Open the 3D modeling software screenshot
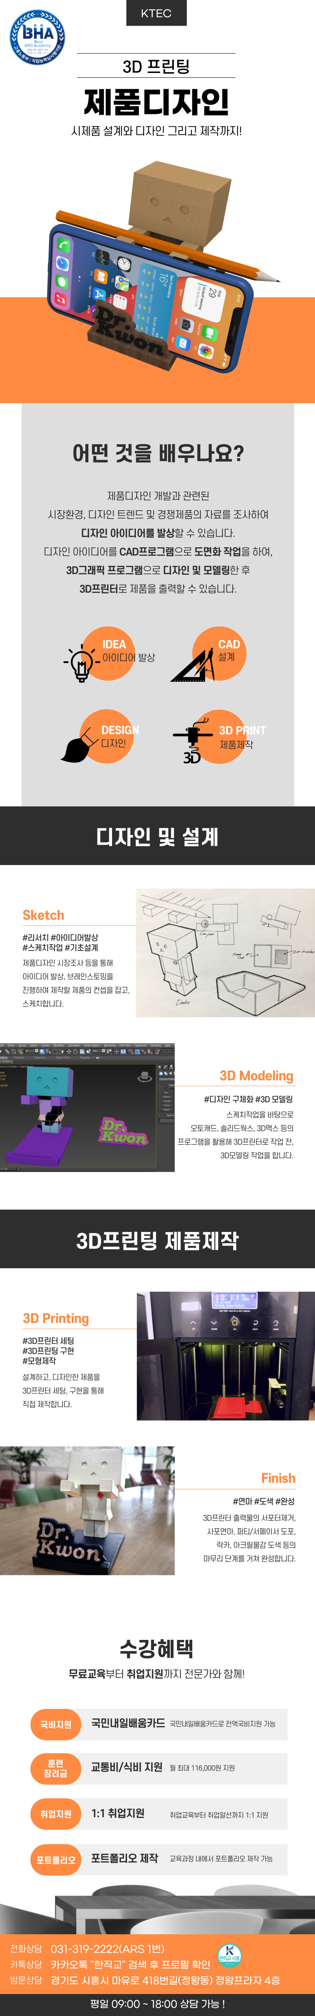 coord(87,1107)
